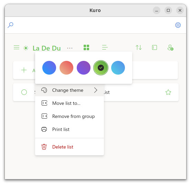The image size is (191, 185).
Task: Pick the purple theme color
Action: pyautogui.click(x=84, y=68)
